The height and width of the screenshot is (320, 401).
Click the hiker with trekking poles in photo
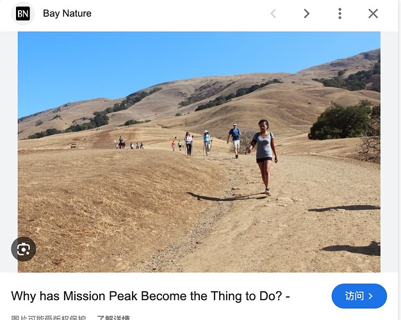(x=207, y=143)
